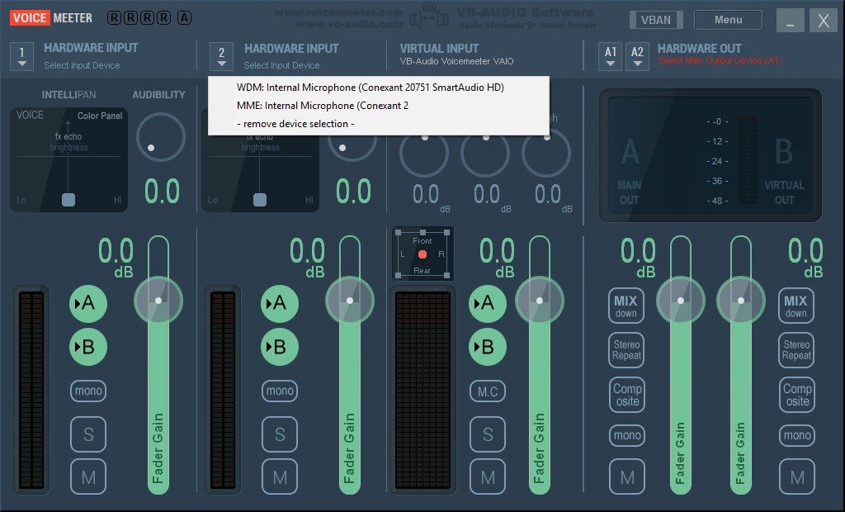Image resolution: width=845 pixels, height=512 pixels.
Task: Click the cassette recorder A indicator icon
Action: click(184, 17)
